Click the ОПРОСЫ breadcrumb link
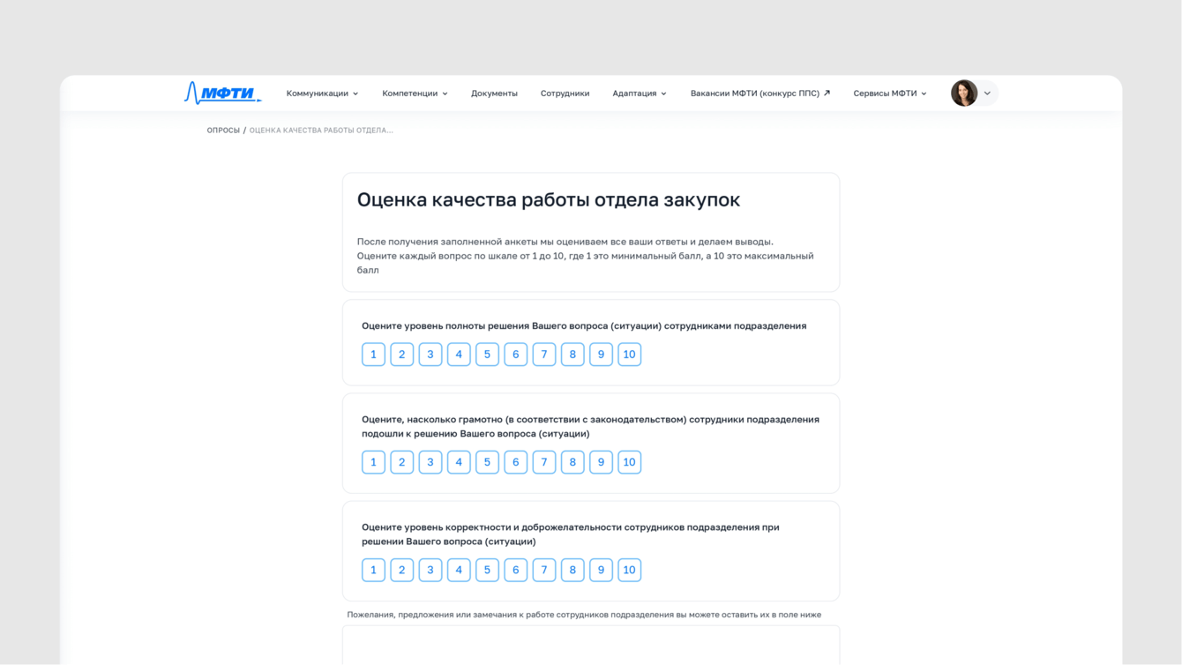1182x665 pixels. coord(223,131)
